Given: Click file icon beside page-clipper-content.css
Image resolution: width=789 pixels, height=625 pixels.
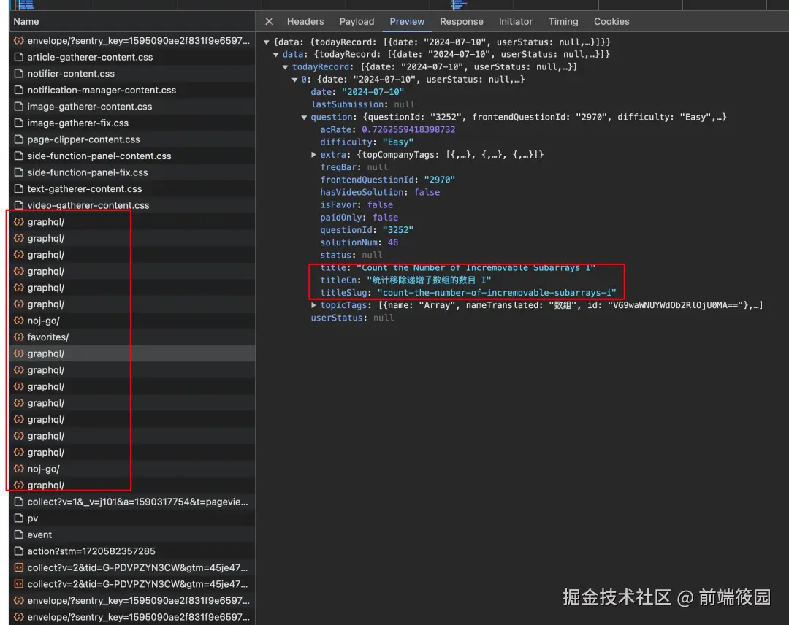Looking at the screenshot, I should coord(18,139).
